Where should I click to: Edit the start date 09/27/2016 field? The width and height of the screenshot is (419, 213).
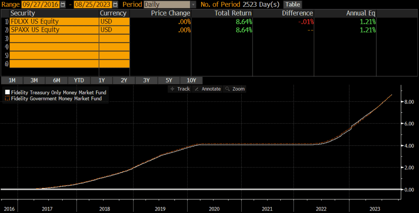point(40,5)
